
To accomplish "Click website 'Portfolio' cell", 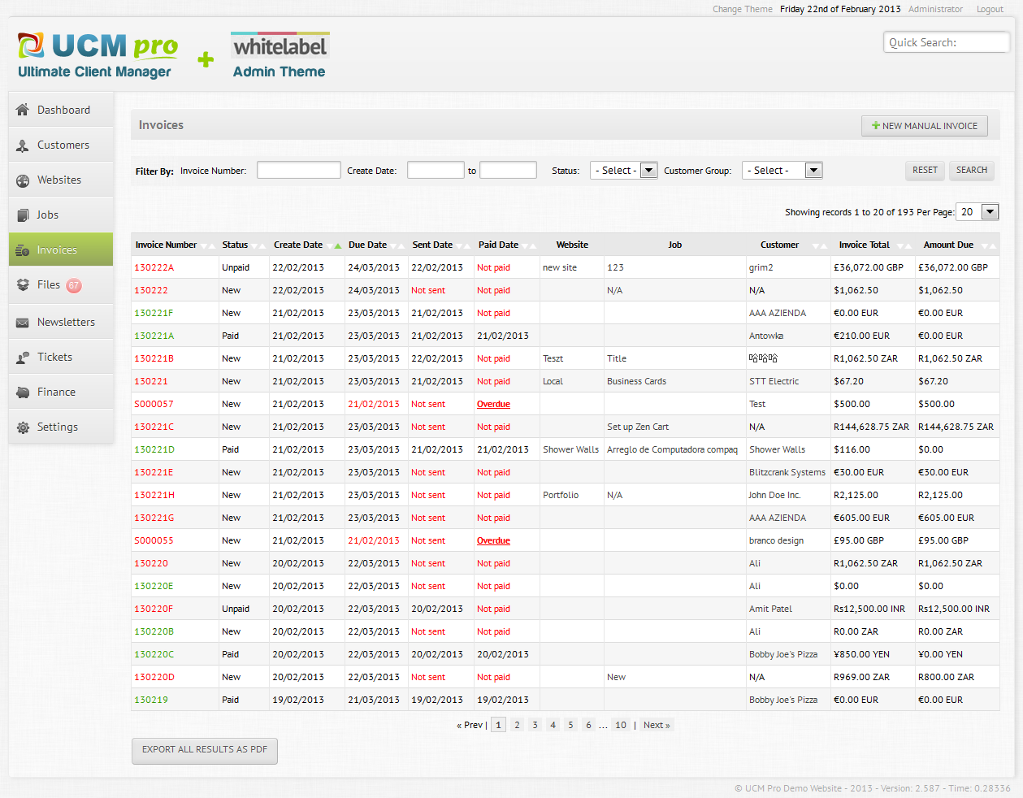I will coord(561,495).
